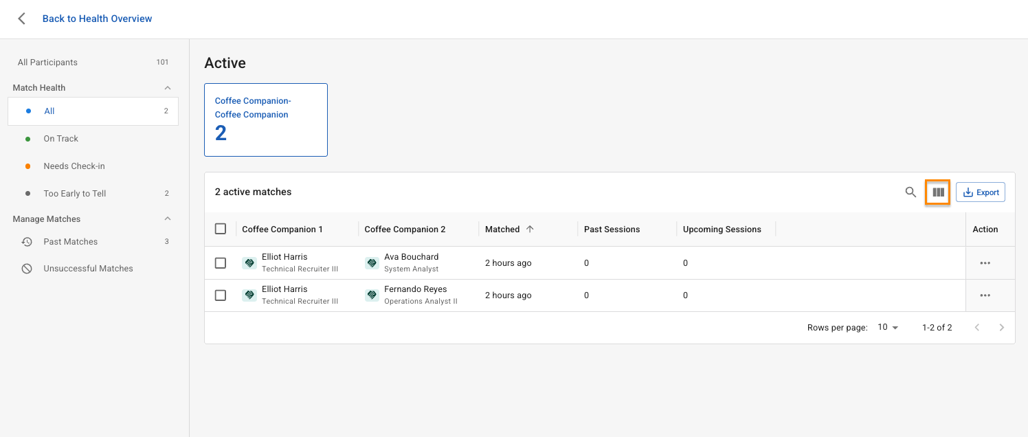Click the Matched column sort arrow

pos(530,229)
